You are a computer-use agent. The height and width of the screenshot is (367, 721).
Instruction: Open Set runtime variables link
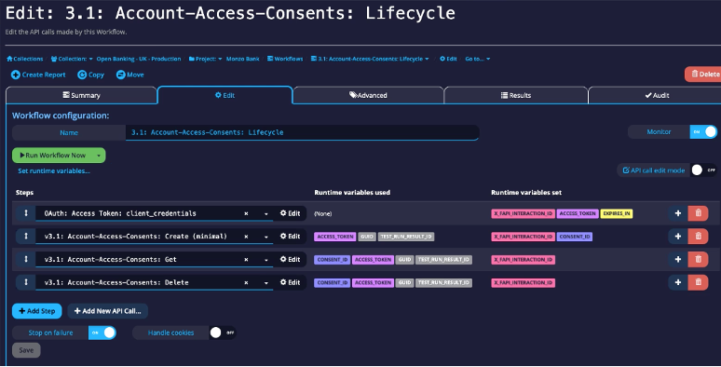[x=54, y=170]
